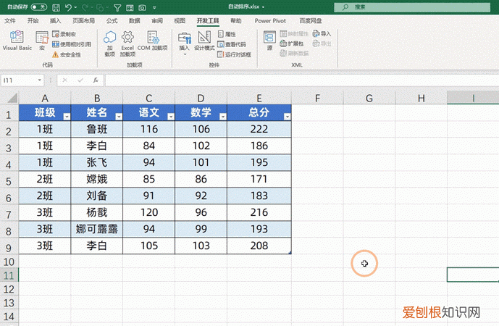Expand the Name Box dropdown arrow
This screenshot has height=326, width=499.
(x=39, y=80)
